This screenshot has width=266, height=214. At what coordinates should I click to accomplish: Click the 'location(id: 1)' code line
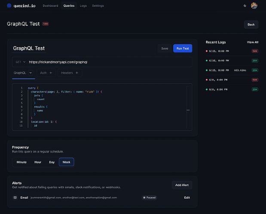(x=44, y=122)
